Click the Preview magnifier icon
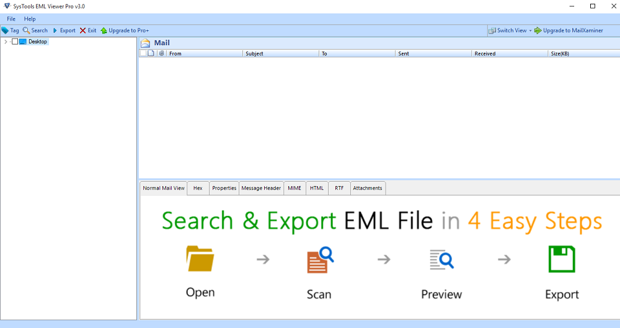This screenshot has width=620, height=328. tap(441, 260)
